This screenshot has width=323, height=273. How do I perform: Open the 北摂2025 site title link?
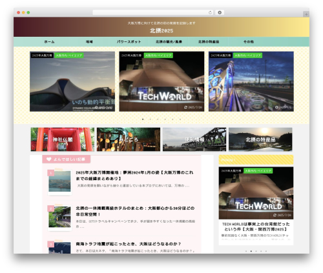161,31
